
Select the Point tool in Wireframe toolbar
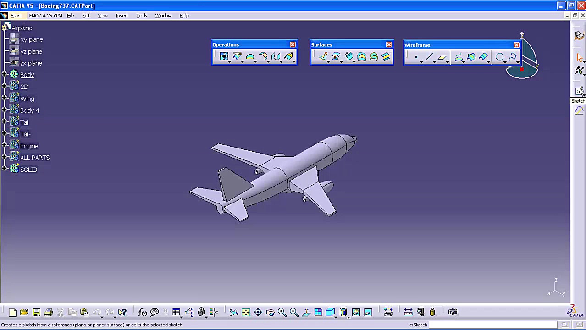click(416, 57)
